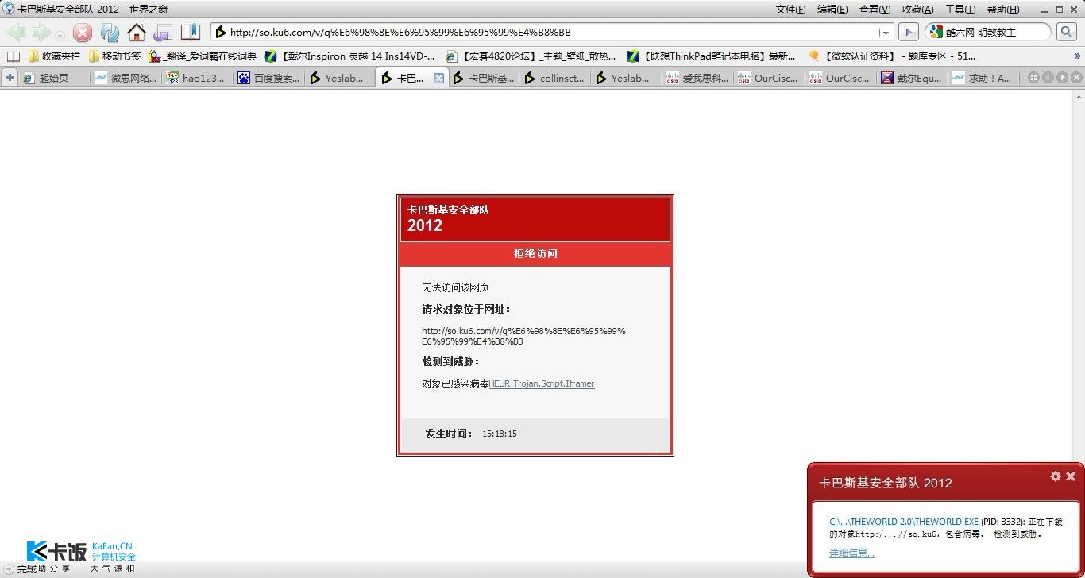Switch to the 起始页 tab
This screenshot has width=1085, height=578.
[53, 78]
